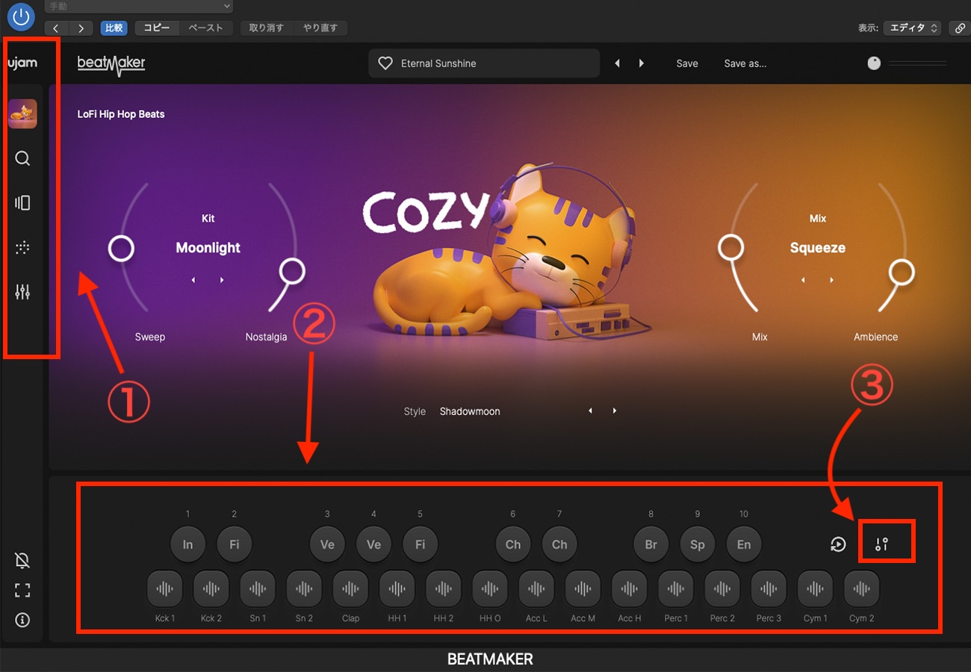Trigger the Sp pattern pad number 9
This screenshot has height=672, width=971.
(698, 544)
